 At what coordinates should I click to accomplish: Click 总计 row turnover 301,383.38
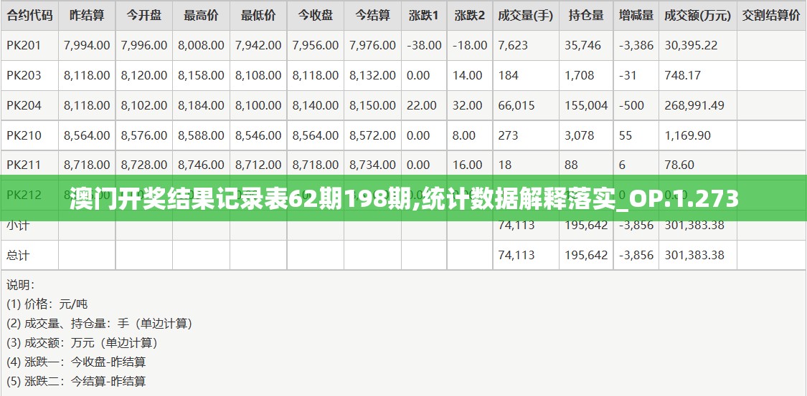point(694,255)
